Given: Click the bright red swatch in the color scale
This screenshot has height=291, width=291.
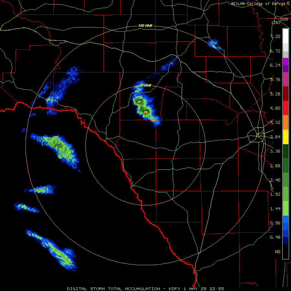Looking at the screenshot, I should click(x=286, y=108).
